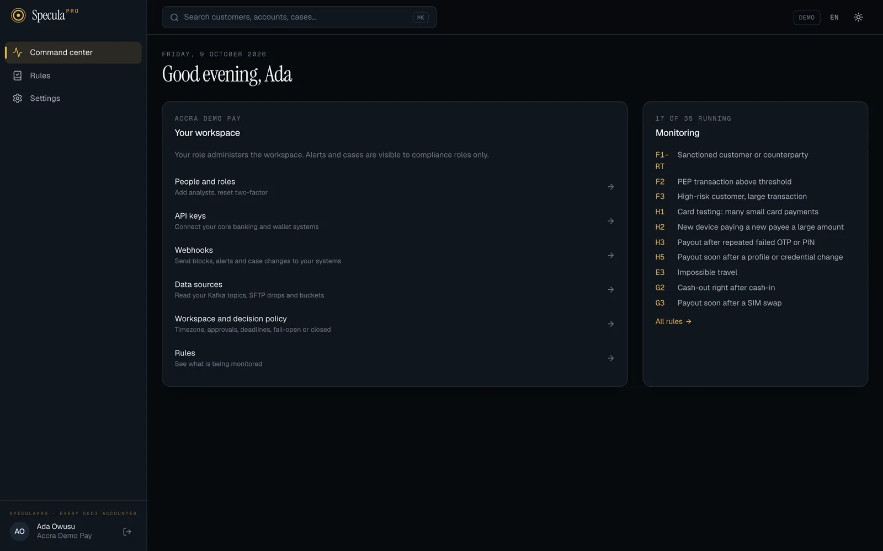Open API keys
The width and height of the screenshot is (883, 551).
pyautogui.click(x=395, y=221)
